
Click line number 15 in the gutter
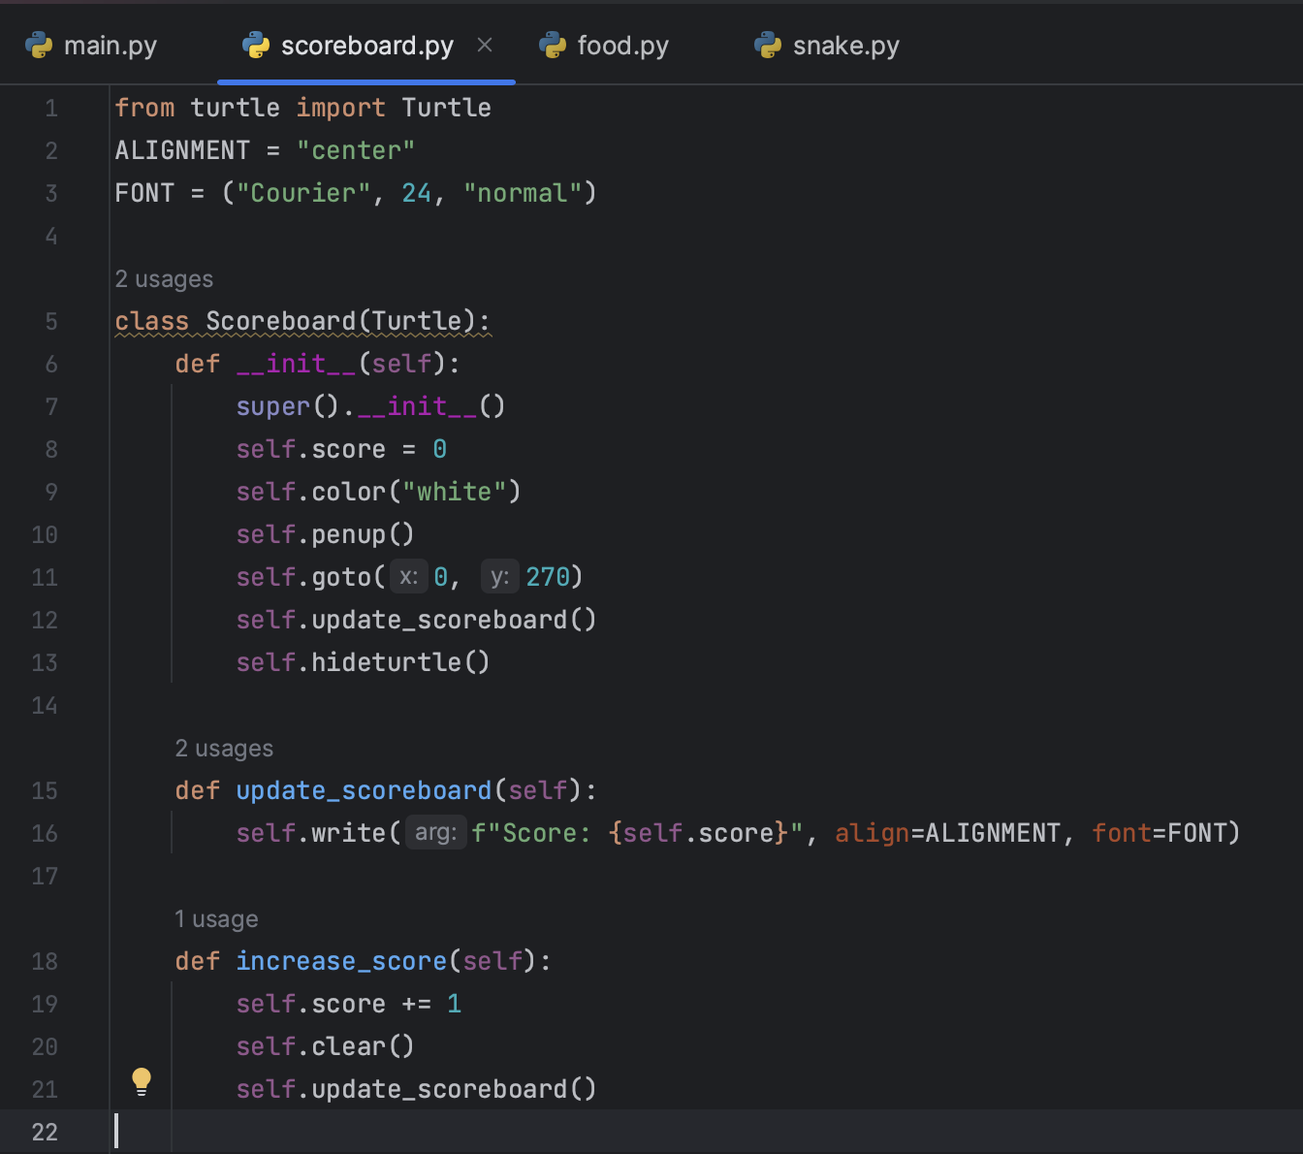coord(45,790)
